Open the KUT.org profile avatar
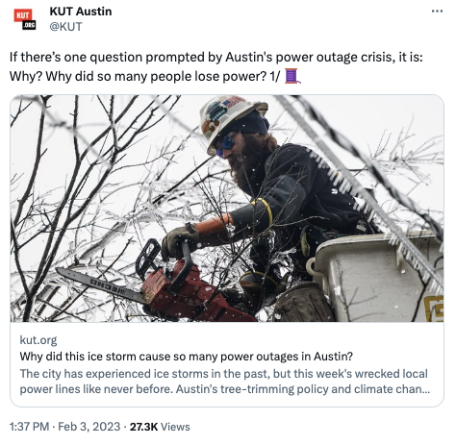The height and width of the screenshot is (445, 456). coord(25,19)
